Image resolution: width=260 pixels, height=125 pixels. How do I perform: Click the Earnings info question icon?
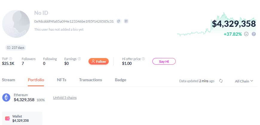[x=79, y=59]
